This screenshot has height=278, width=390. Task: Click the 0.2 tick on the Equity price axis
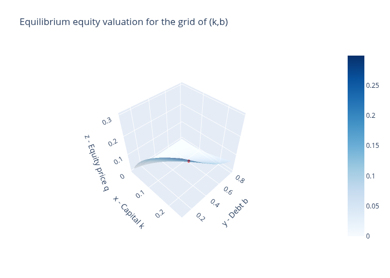pyautogui.click(x=114, y=143)
